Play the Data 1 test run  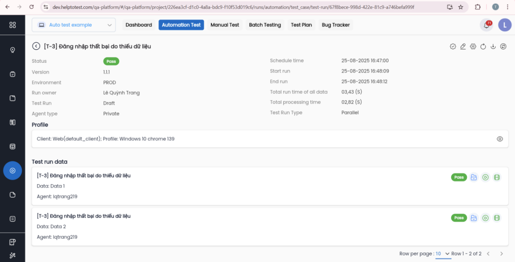(485, 178)
